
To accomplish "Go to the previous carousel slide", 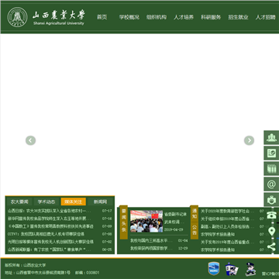I will 30,140.
